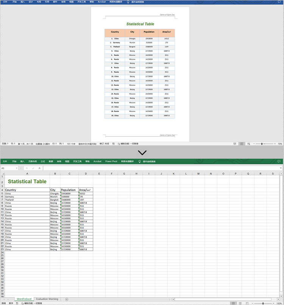Select the Country header cell in Excel
The width and height of the screenshot is (284, 305).
point(27,190)
